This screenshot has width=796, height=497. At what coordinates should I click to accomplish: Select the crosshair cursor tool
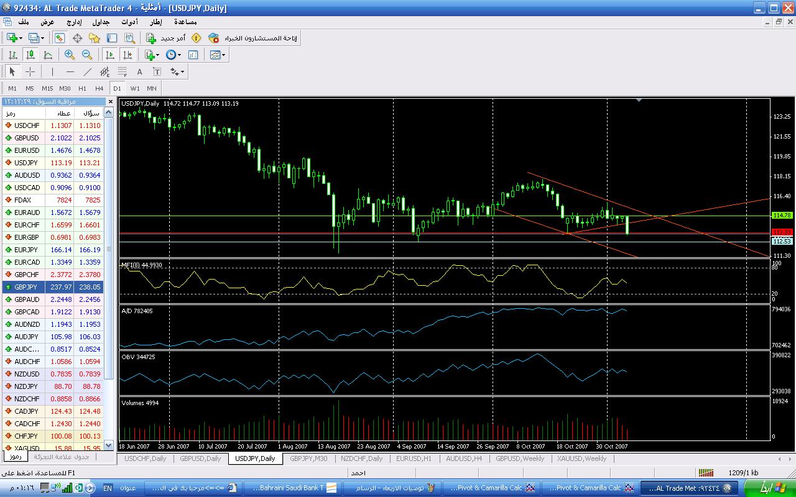(x=30, y=71)
